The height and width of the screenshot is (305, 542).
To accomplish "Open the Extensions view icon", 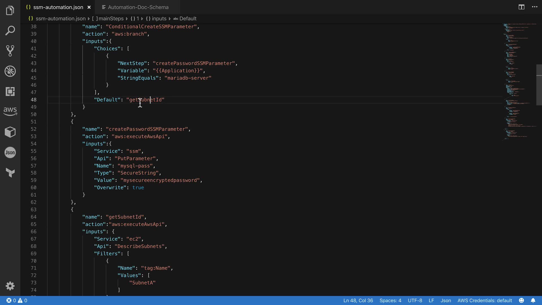I will coord(10,91).
